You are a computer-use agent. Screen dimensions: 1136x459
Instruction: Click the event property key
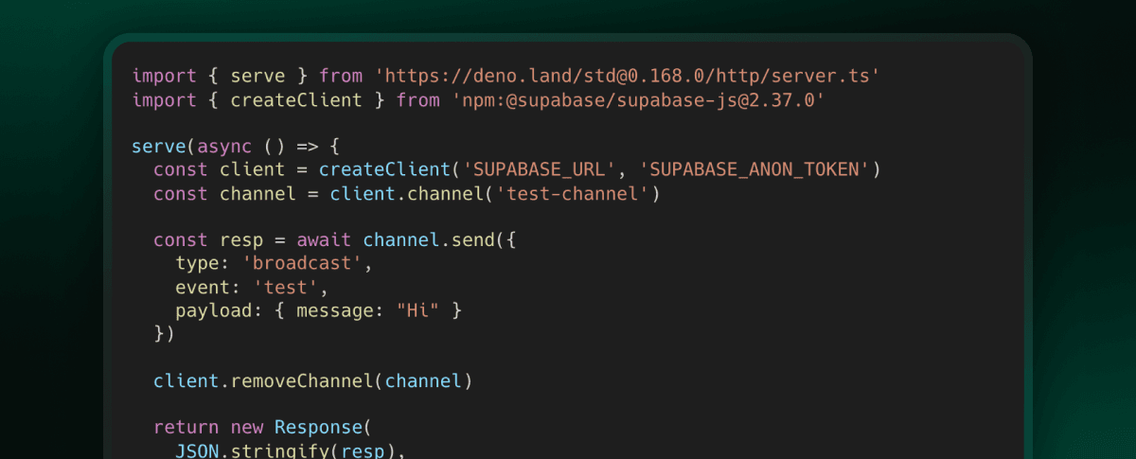[203, 288]
